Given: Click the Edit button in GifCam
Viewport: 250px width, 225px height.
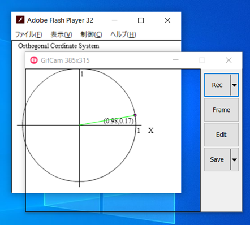Looking at the screenshot, I should tap(221, 135).
